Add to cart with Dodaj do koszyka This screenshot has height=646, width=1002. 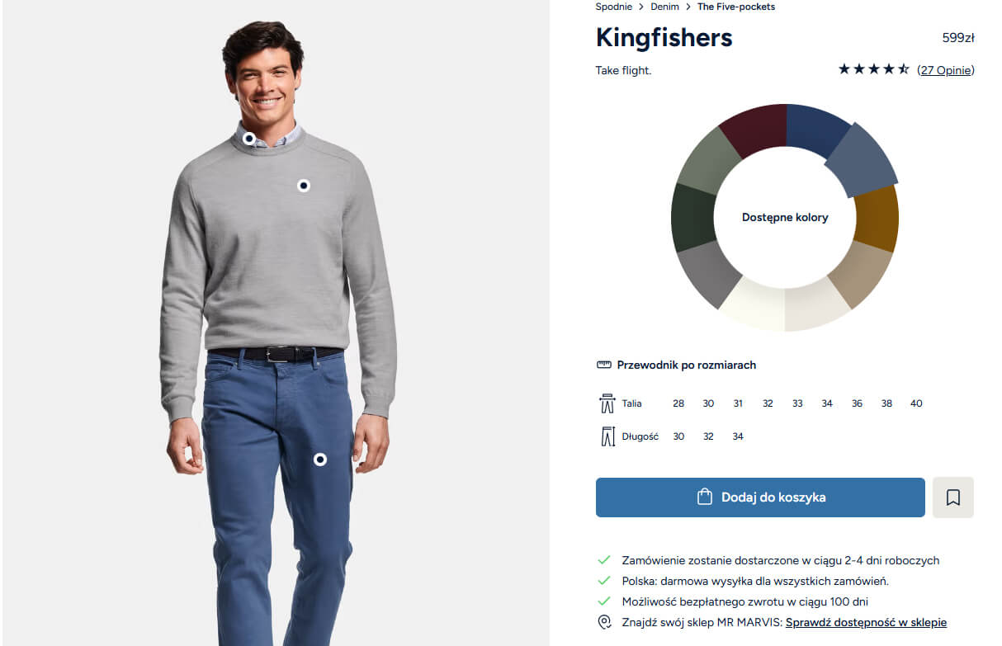760,497
